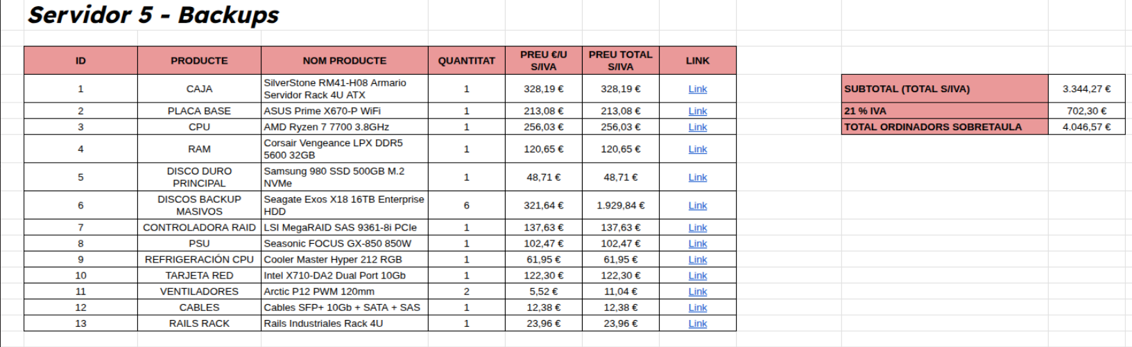Click the CPU row's Link
The width and height of the screenshot is (1132, 347).
[697, 127]
